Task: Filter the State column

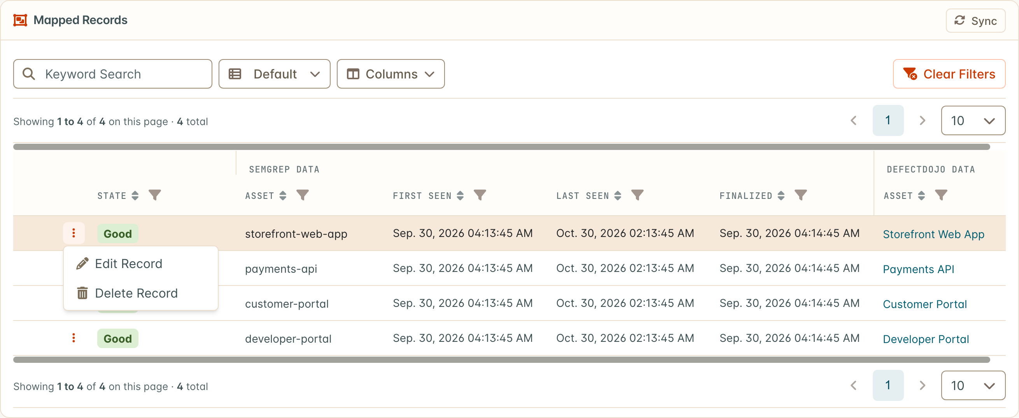Action: tap(155, 195)
